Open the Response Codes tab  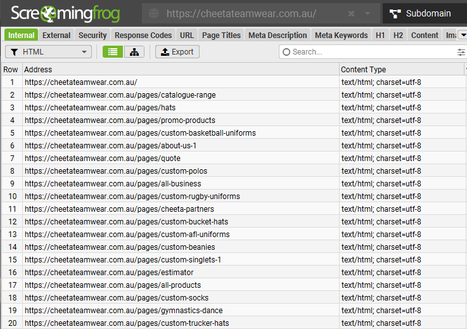pos(143,35)
